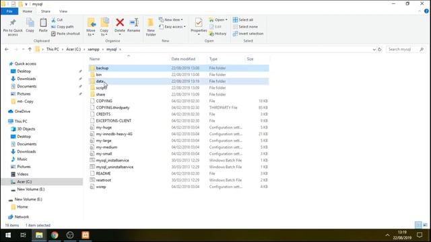This screenshot has height=242, width=431.
Task: Select Network in navigation pane
Action: pos(22,216)
